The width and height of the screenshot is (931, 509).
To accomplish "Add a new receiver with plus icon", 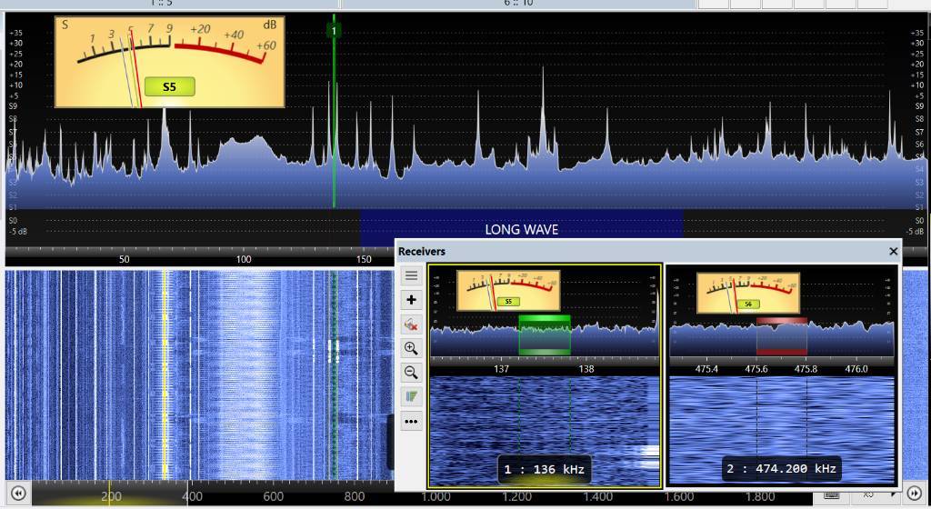I will (x=411, y=300).
